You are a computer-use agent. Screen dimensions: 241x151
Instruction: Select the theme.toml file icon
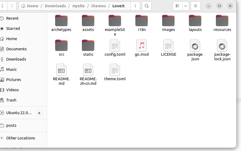(115, 70)
